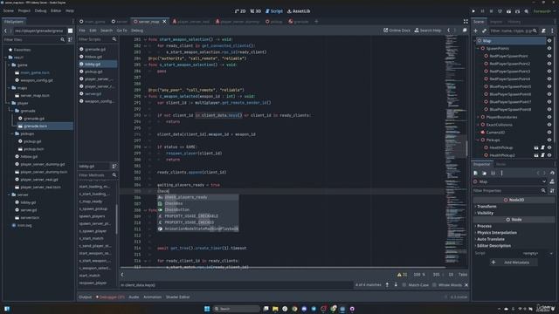The image size is (559, 314).
Task: Expand the ExactCollisions node
Action: 478,125
